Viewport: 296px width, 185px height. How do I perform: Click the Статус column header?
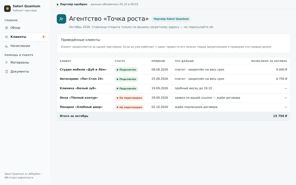tap(120, 61)
